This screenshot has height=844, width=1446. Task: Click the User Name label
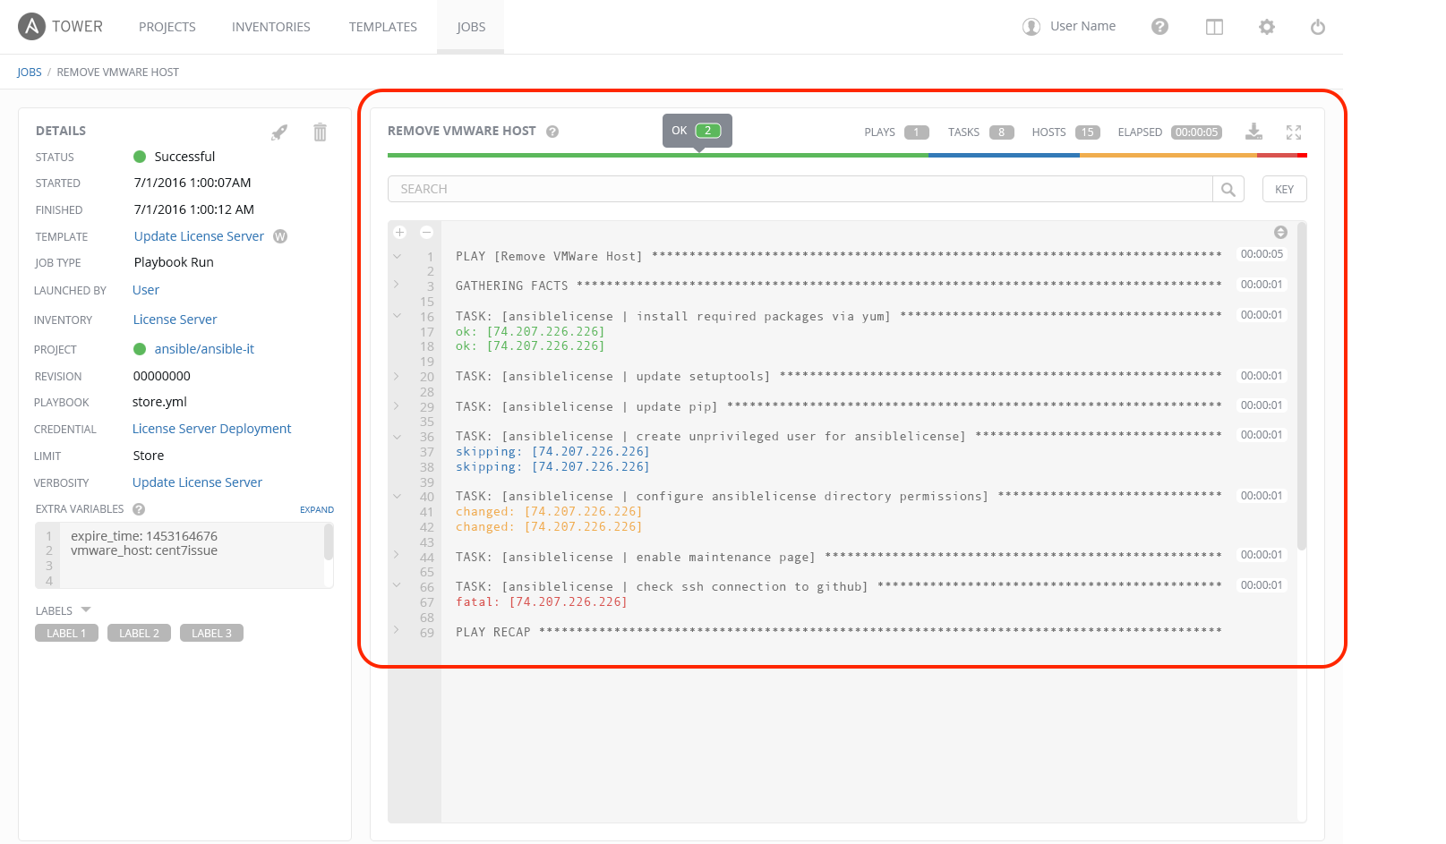pos(1082,26)
